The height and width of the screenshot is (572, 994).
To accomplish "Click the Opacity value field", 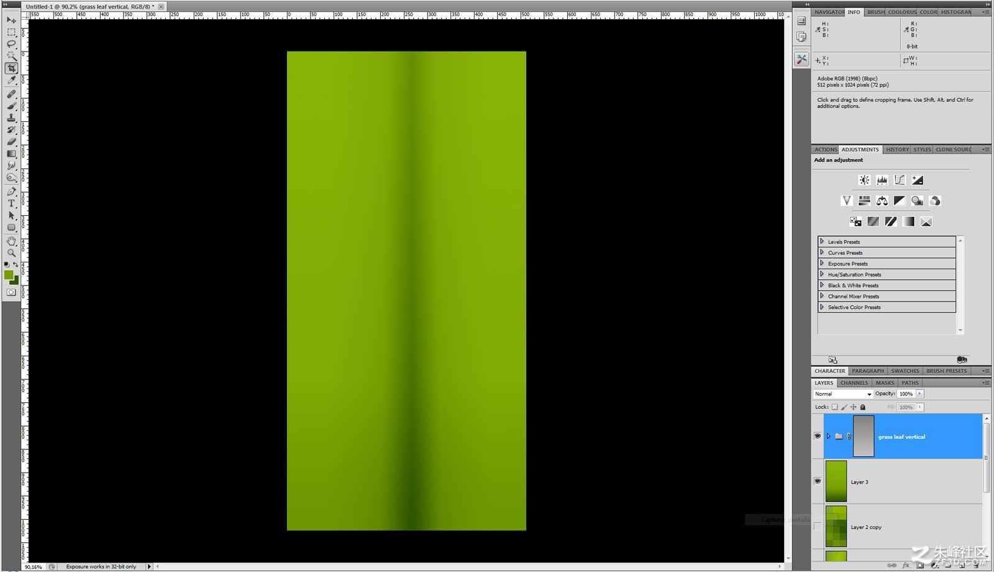I will 906,394.
